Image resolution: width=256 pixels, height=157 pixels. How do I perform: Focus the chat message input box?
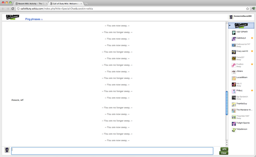click(112, 151)
